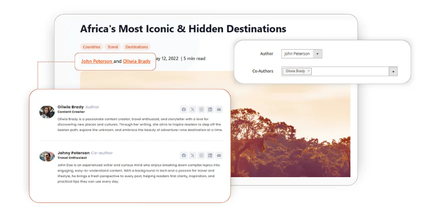Viewport: 424px width, 209px height.
Task: Click Oliwia Brady's X (Twitter) icon
Action: [193, 109]
